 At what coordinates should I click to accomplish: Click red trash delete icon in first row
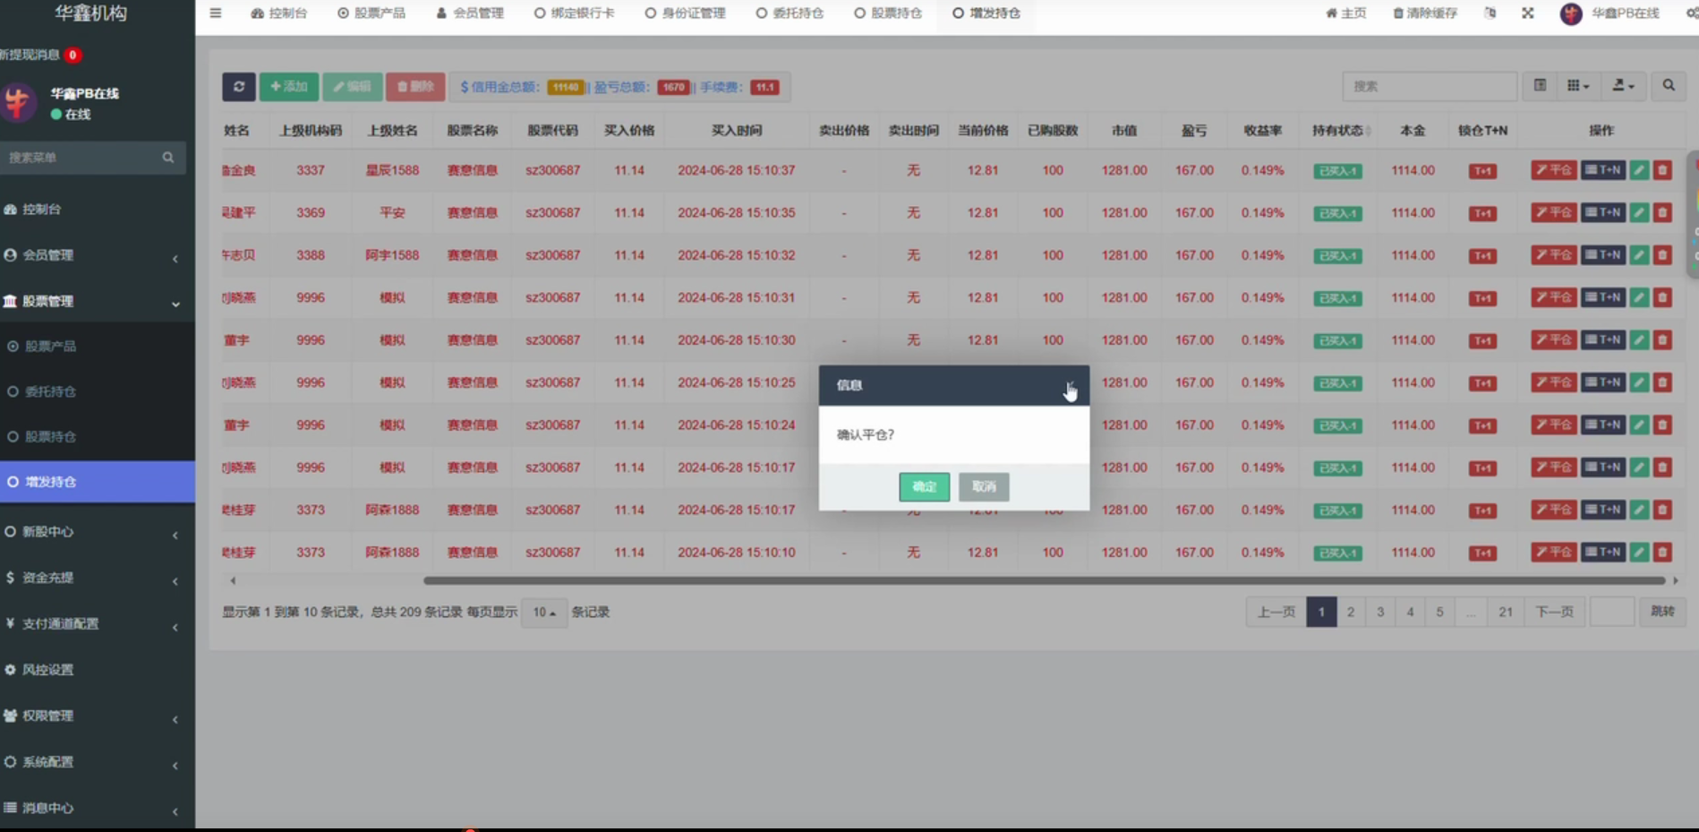pyautogui.click(x=1662, y=170)
